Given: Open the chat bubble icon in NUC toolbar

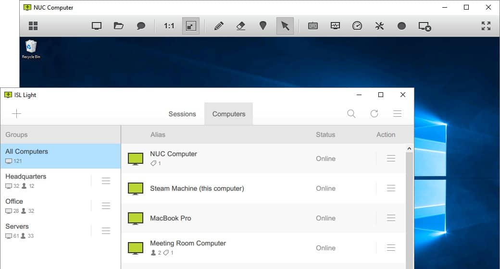Looking at the screenshot, I should tap(141, 26).
